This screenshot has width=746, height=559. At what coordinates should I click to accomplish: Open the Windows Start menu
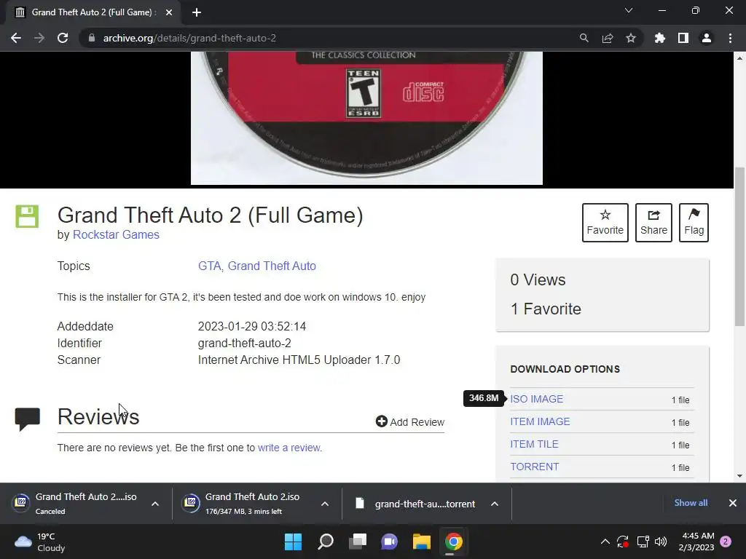click(x=293, y=542)
